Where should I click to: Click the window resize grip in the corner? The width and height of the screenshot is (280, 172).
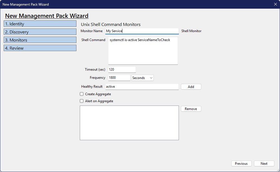click(x=278, y=170)
